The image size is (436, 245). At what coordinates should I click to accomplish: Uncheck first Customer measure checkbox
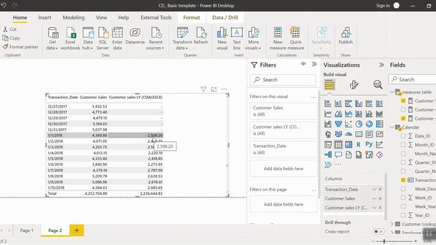403,101
